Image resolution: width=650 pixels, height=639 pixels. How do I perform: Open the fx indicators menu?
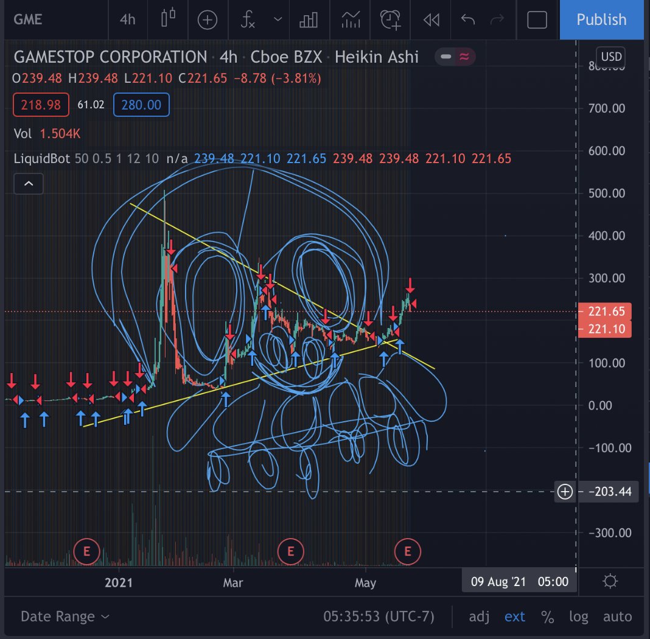tap(248, 19)
